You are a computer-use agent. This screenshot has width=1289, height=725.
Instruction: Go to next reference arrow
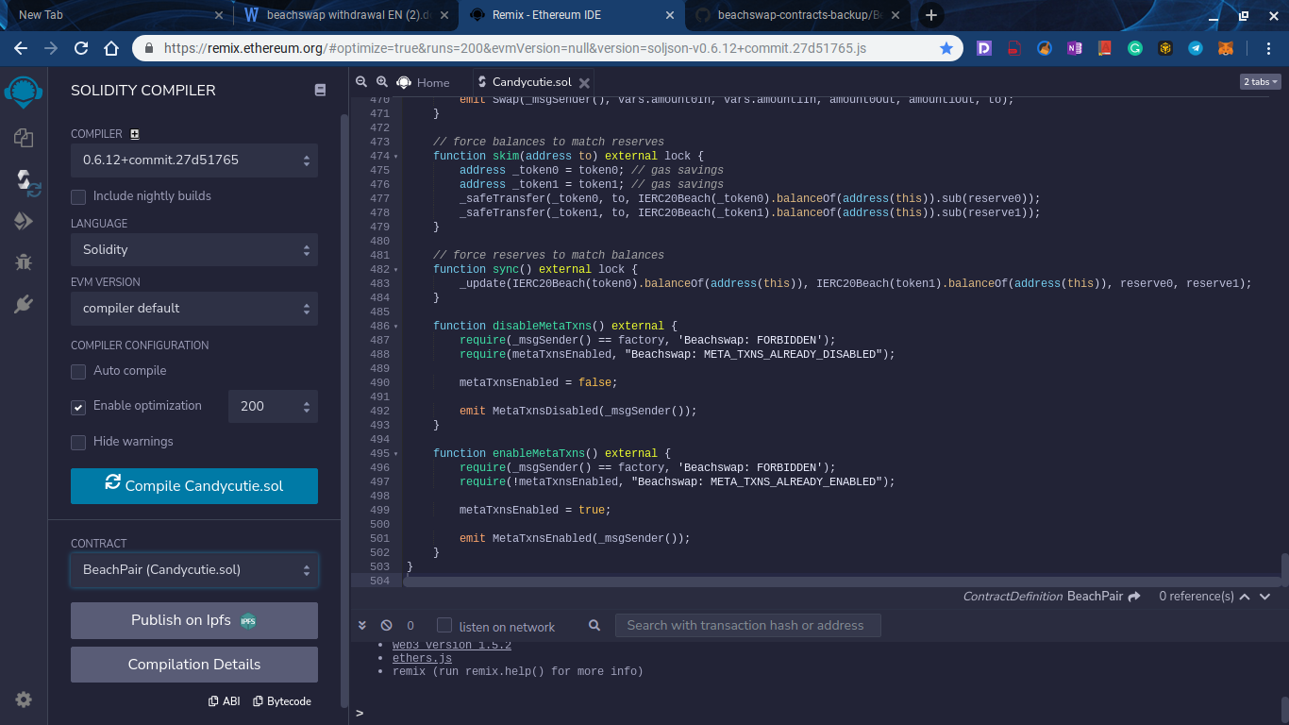click(x=1265, y=597)
